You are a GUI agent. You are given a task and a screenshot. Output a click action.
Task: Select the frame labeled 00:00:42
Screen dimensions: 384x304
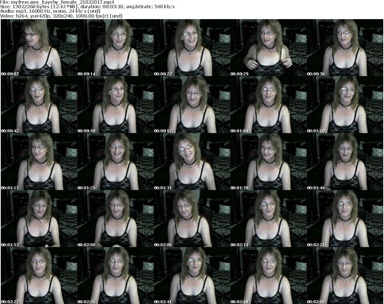point(39,105)
